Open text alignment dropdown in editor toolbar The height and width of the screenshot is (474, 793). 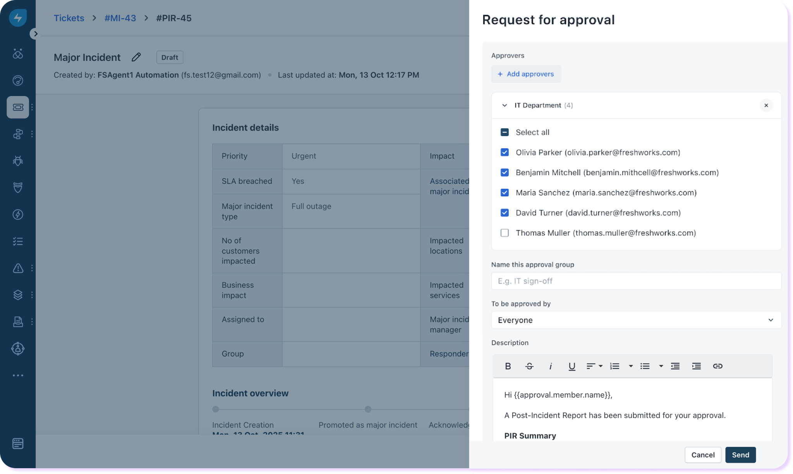(x=594, y=366)
